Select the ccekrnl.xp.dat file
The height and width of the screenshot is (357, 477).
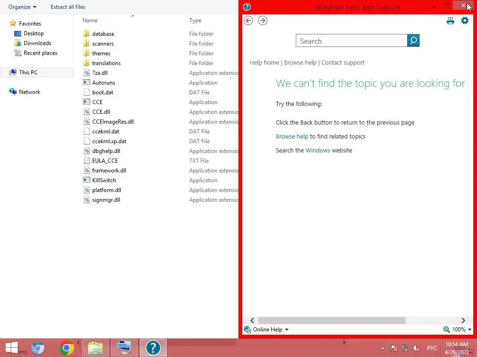[109, 141]
